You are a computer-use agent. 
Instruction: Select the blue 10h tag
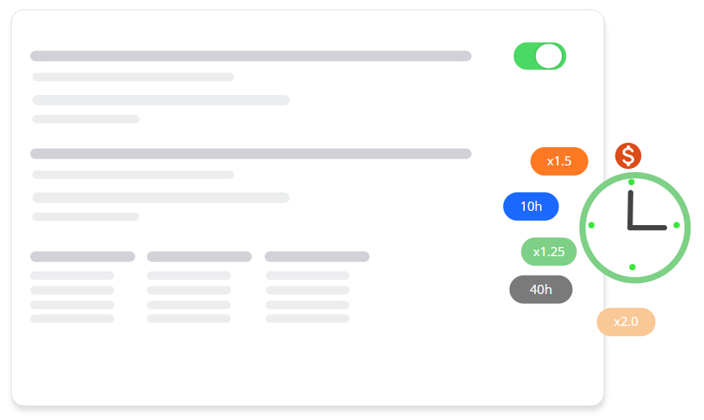(x=531, y=207)
